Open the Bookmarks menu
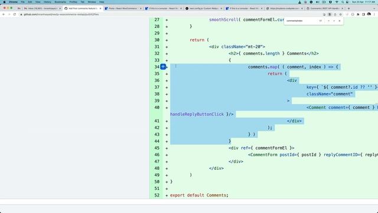This screenshot has width=378, height=213. point(60,2)
